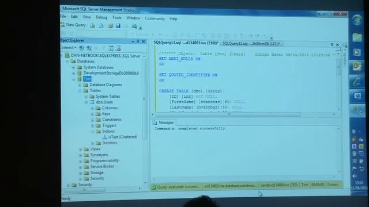The image size is (369, 207).
Task: Click the New Query toolbar button
Action: [73, 25]
